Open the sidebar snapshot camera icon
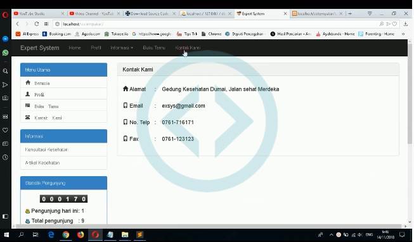The image size is (414, 242). (x=5, y=98)
